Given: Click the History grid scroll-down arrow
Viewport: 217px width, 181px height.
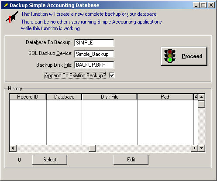Looking at the screenshot, I should 202,148.
